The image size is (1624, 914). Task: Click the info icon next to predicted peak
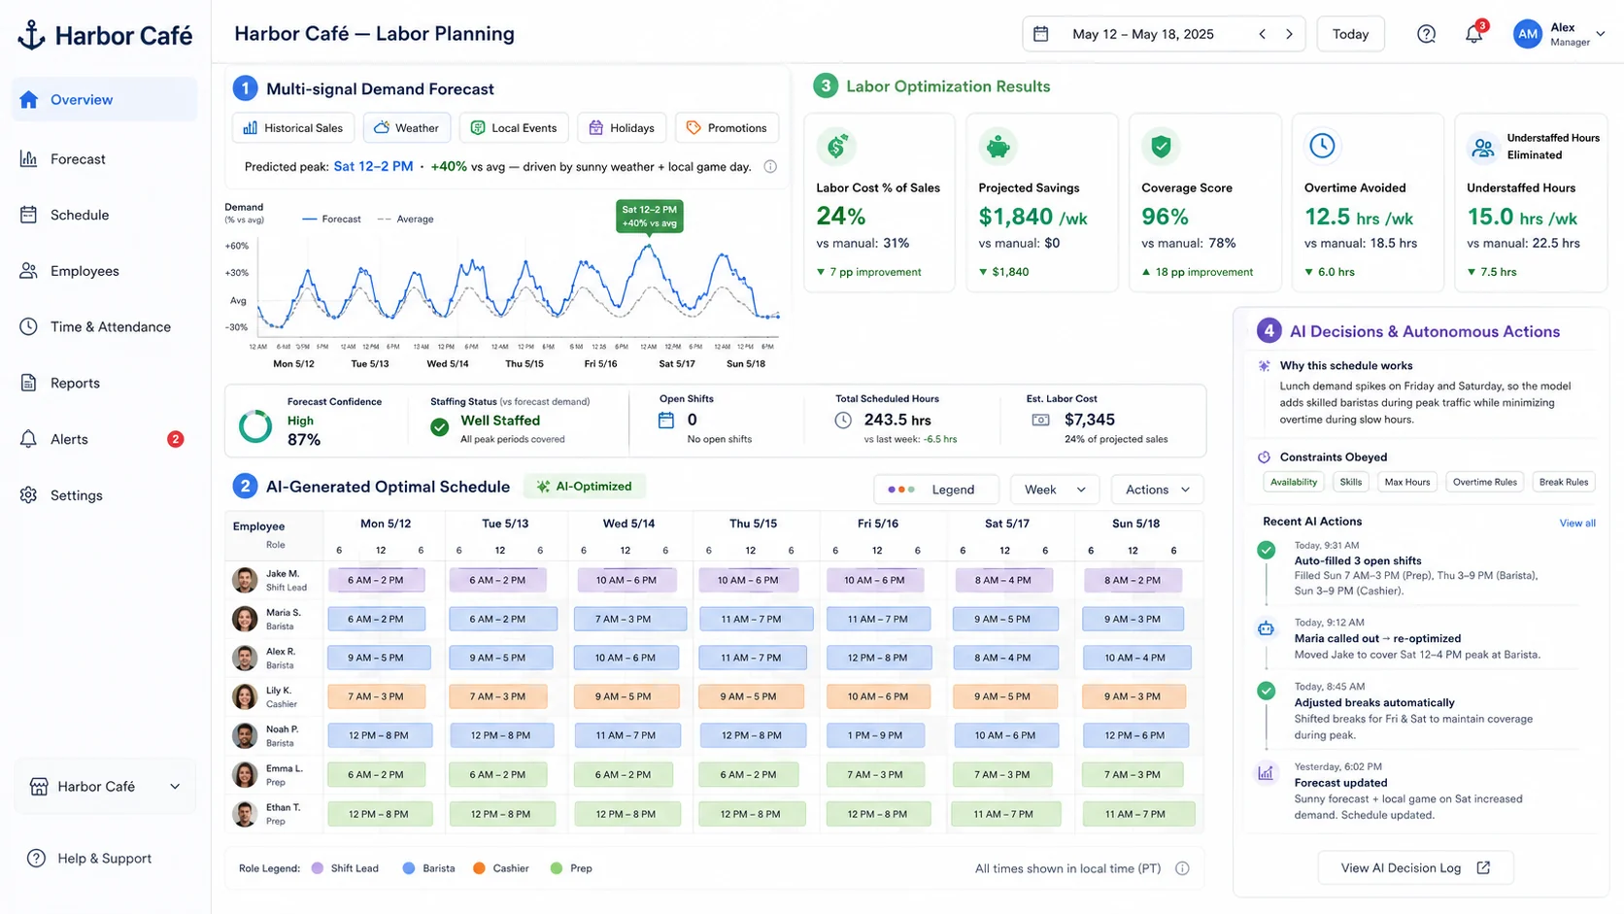point(770,167)
